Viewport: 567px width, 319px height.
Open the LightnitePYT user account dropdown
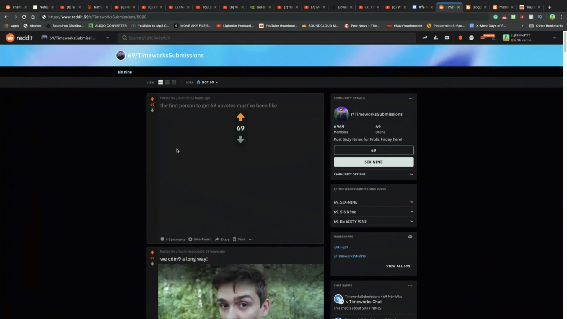coord(529,38)
